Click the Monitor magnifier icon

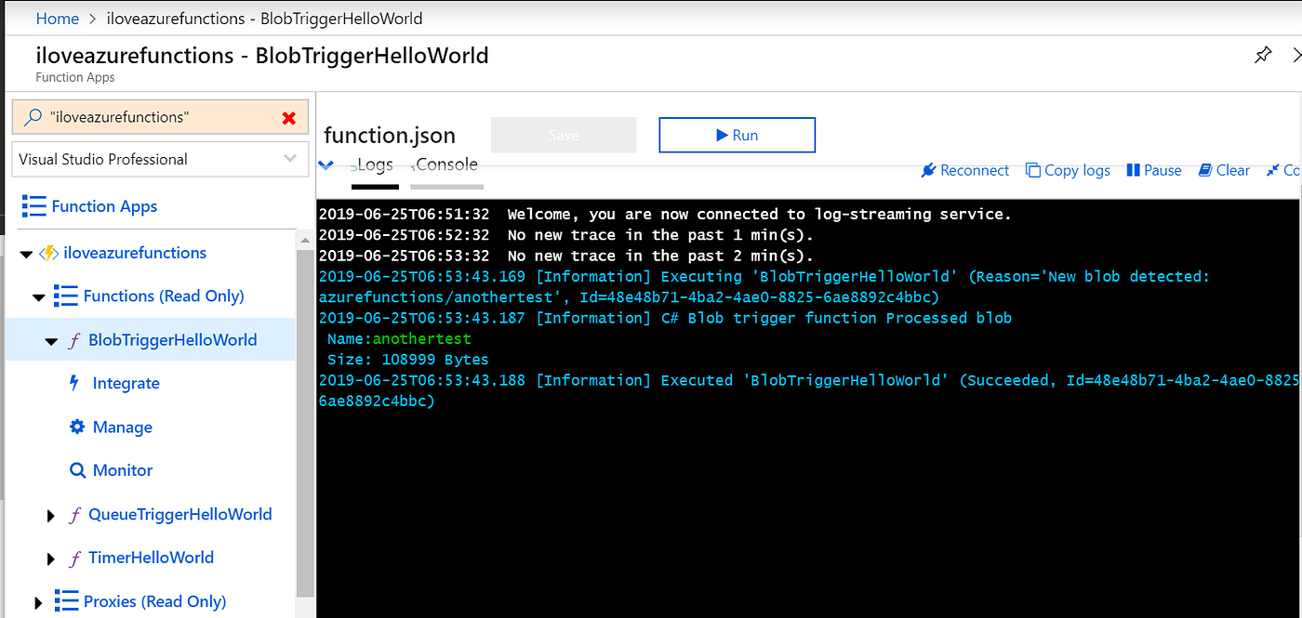[77, 470]
